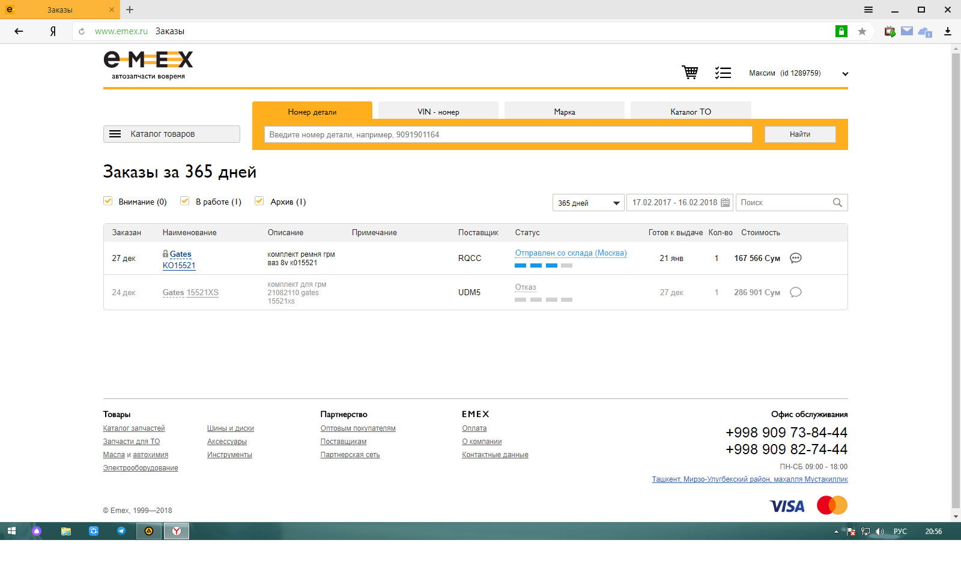The width and height of the screenshot is (961, 576).
Task: Open the mail envelope extension icon
Action: (907, 31)
